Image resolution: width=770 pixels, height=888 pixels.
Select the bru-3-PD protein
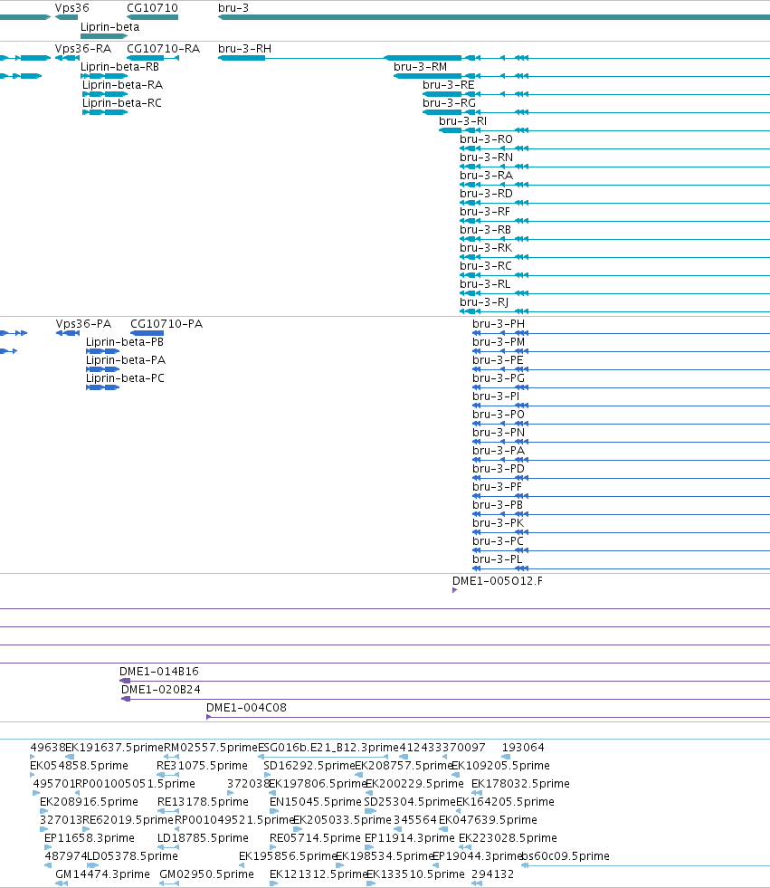[x=499, y=469]
